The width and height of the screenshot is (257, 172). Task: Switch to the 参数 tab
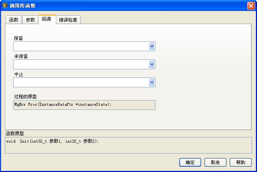click(30, 20)
